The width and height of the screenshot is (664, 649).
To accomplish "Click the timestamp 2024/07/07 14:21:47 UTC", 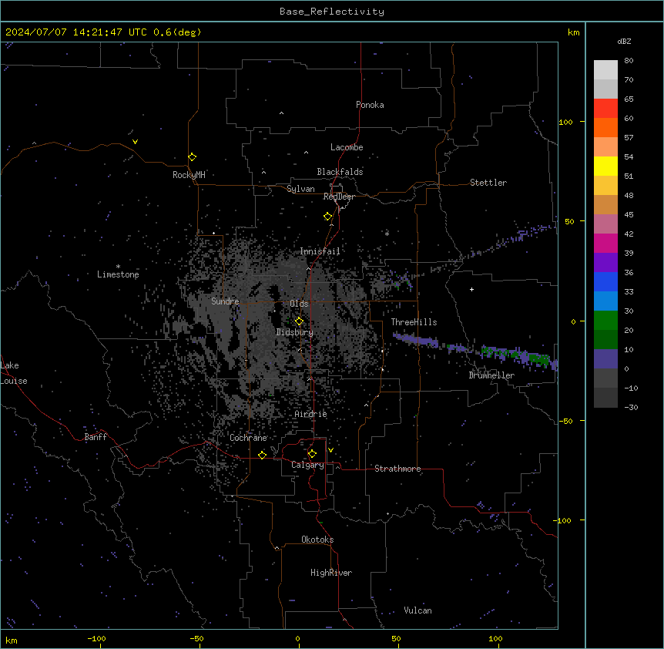I will pyautogui.click(x=76, y=32).
